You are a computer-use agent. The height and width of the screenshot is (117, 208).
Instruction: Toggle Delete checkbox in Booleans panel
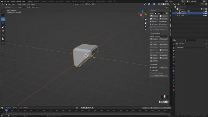tap(160, 21)
